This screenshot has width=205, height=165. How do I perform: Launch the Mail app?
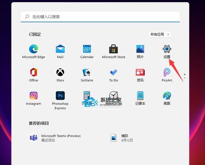60,51
